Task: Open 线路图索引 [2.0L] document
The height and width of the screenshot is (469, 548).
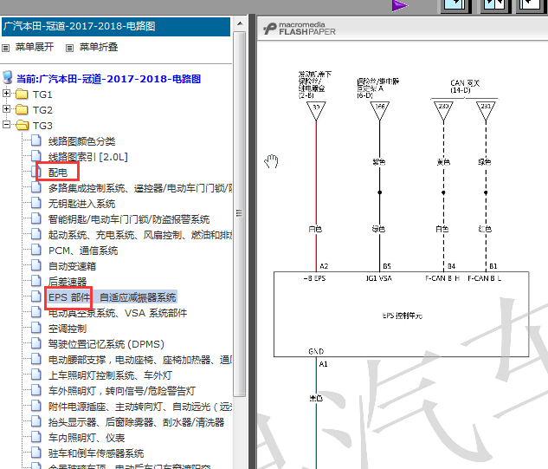Action: click(x=88, y=157)
